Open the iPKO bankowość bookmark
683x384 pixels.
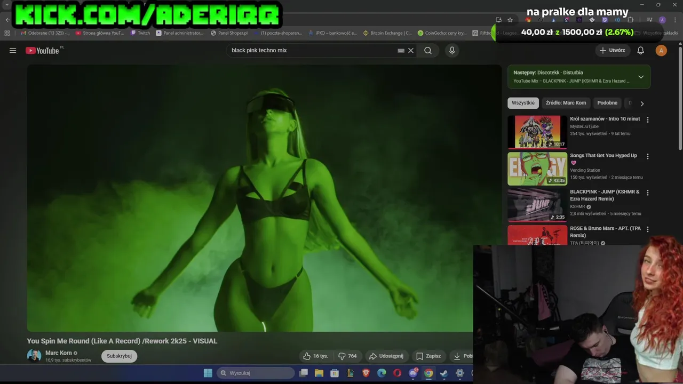(333, 33)
